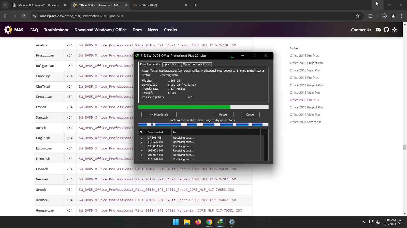Open the Troubleshoot menu item
407x228 pixels.
pyautogui.click(x=56, y=30)
